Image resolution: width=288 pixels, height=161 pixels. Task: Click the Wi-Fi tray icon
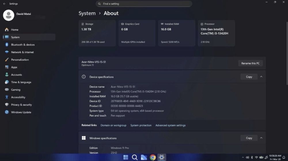[x=256, y=157]
